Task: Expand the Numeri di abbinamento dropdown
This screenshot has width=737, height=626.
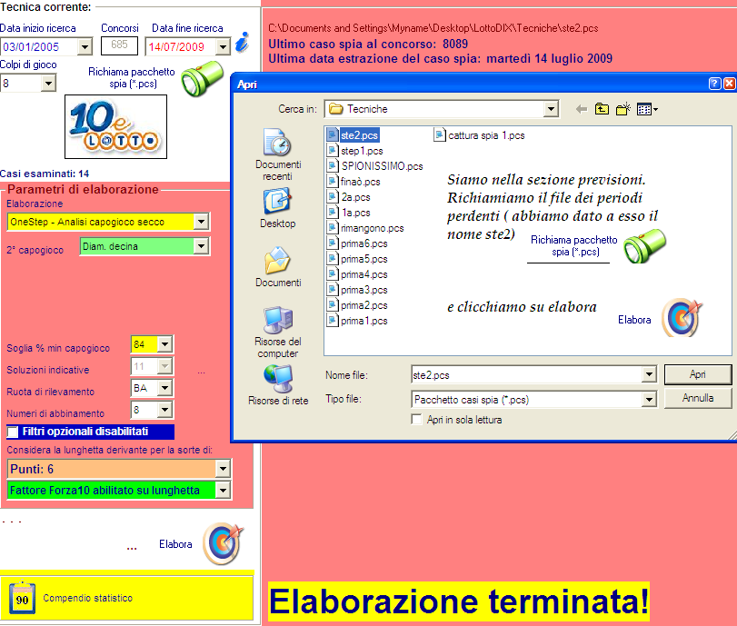Action: coord(164,410)
